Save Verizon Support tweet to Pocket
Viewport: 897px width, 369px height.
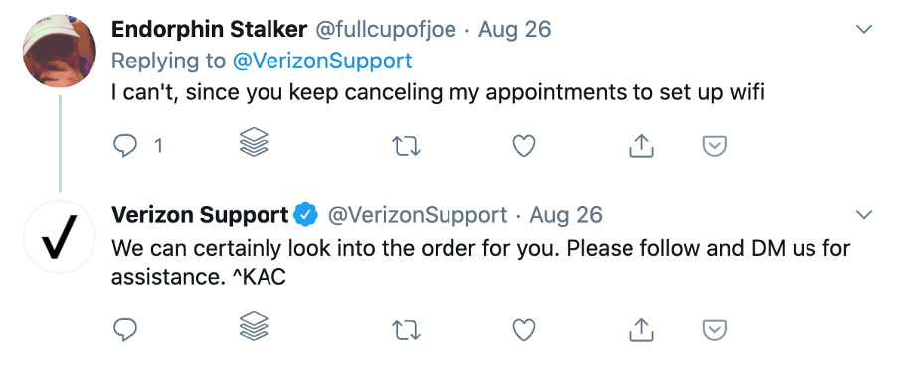(x=714, y=329)
